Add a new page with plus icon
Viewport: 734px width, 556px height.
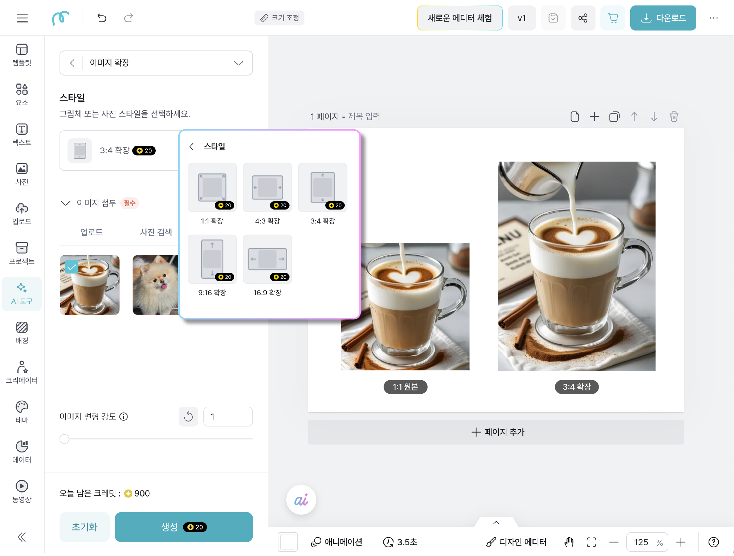click(595, 117)
